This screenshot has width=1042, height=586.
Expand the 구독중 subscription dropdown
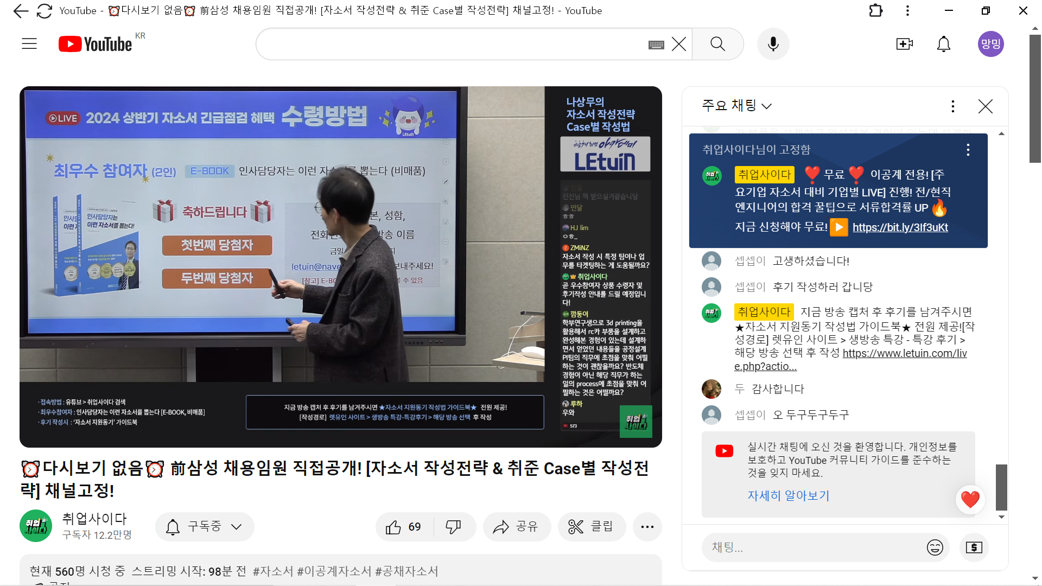205,527
